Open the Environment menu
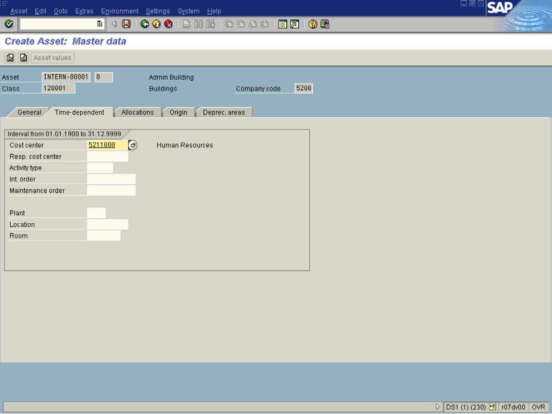Screen dimensions: 552x414 click(120, 10)
